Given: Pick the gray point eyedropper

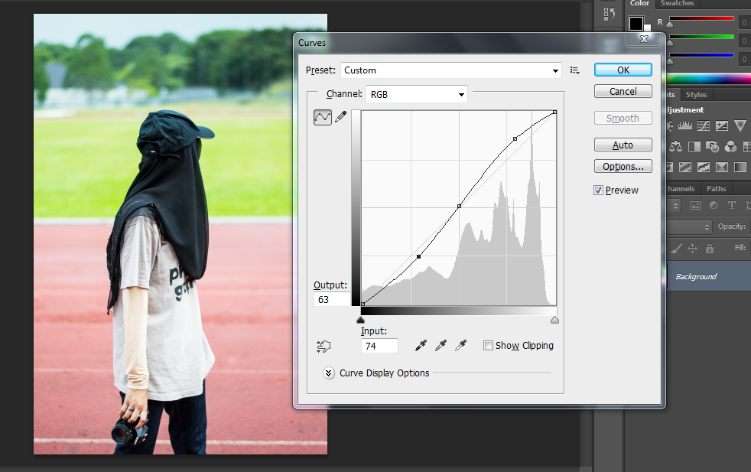Looking at the screenshot, I should point(441,346).
